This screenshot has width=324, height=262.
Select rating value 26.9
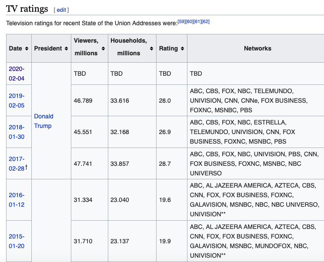coord(165,132)
